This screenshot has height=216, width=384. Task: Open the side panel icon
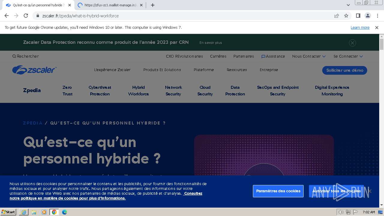tap(358, 16)
